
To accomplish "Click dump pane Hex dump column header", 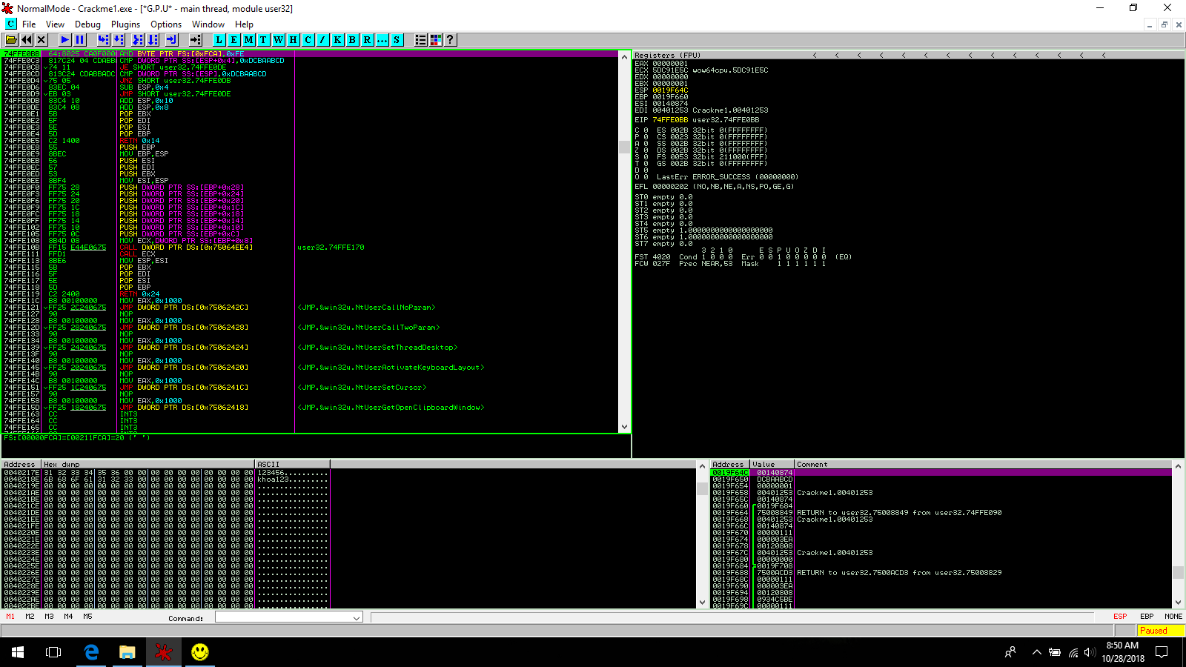I will [x=148, y=464].
